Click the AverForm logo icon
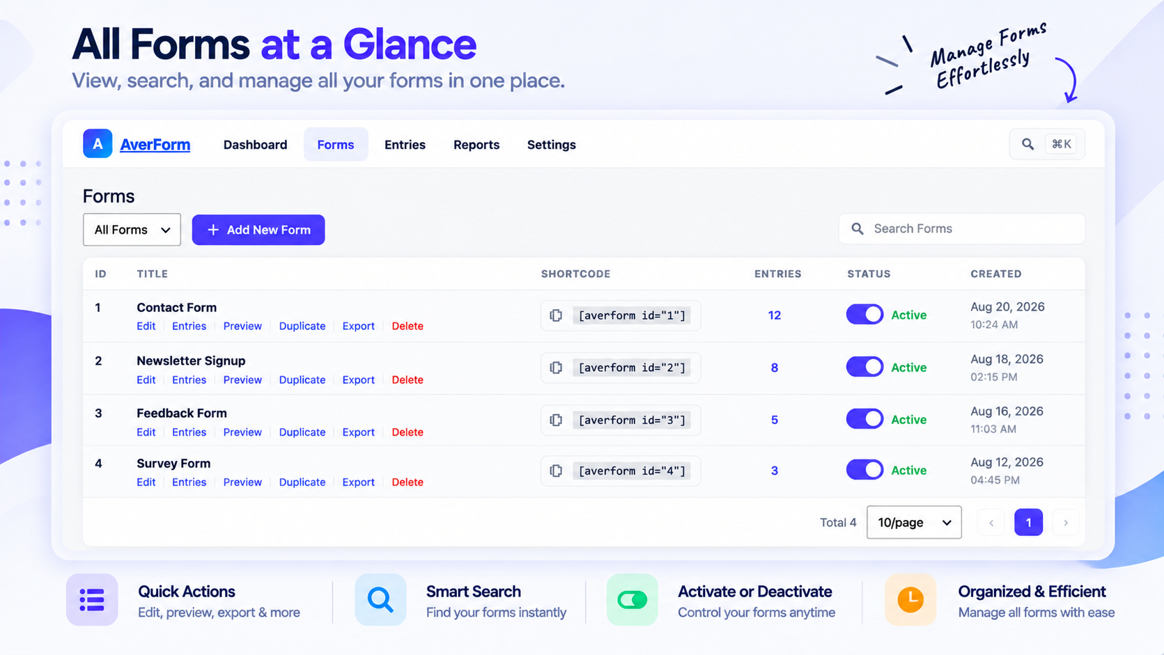This screenshot has height=655, width=1164. [98, 144]
